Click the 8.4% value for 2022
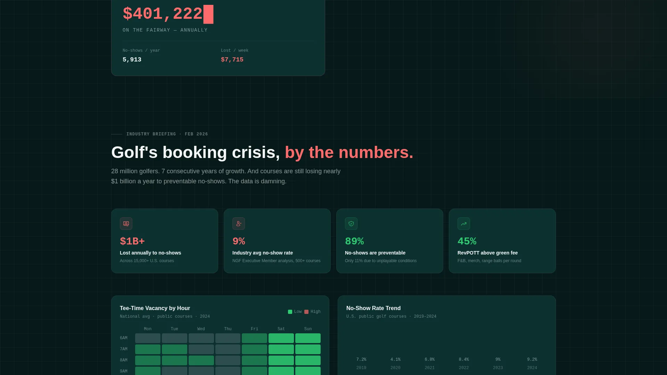The height and width of the screenshot is (375, 667). coord(464,360)
